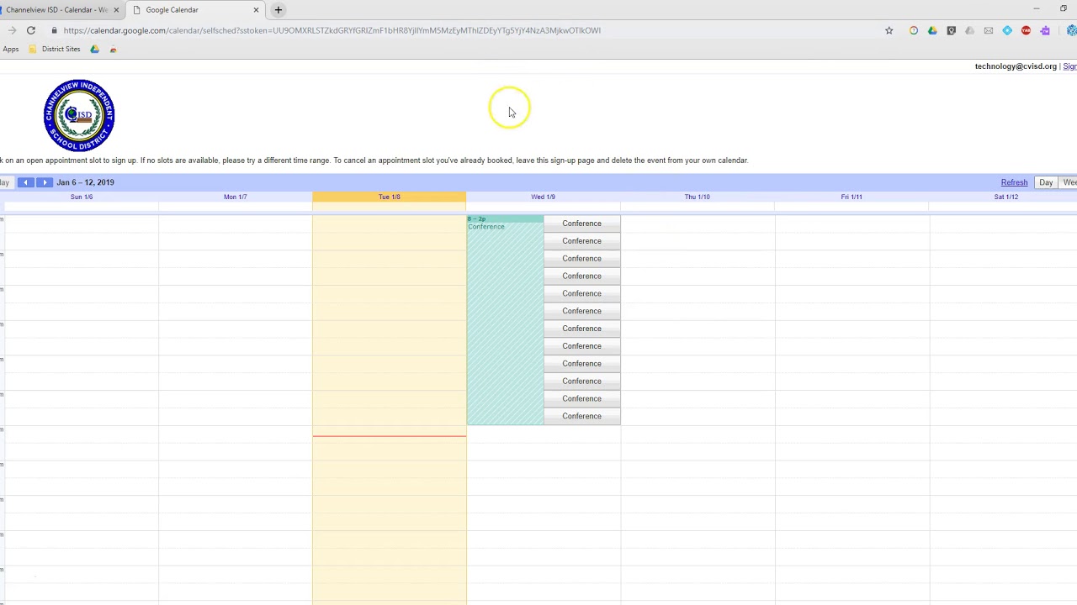The width and height of the screenshot is (1077, 605).
Task: Close the Channelview ISD Calendar tab
Action: pyautogui.click(x=116, y=10)
